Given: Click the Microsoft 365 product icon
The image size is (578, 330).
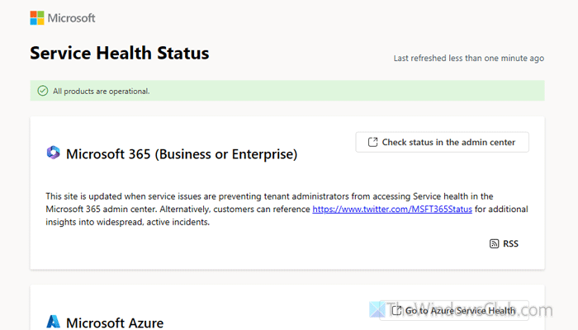Looking at the screenshot, I should click(53, 153).
